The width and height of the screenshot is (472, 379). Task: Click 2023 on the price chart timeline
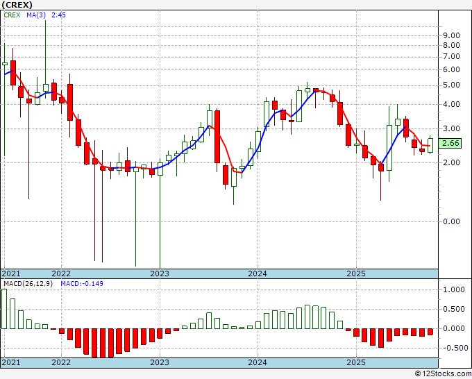(x=160, y=273)
